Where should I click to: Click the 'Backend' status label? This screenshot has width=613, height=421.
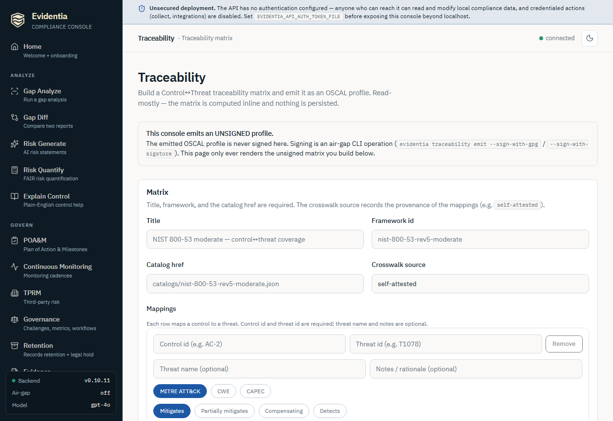[x=29, y=381]
